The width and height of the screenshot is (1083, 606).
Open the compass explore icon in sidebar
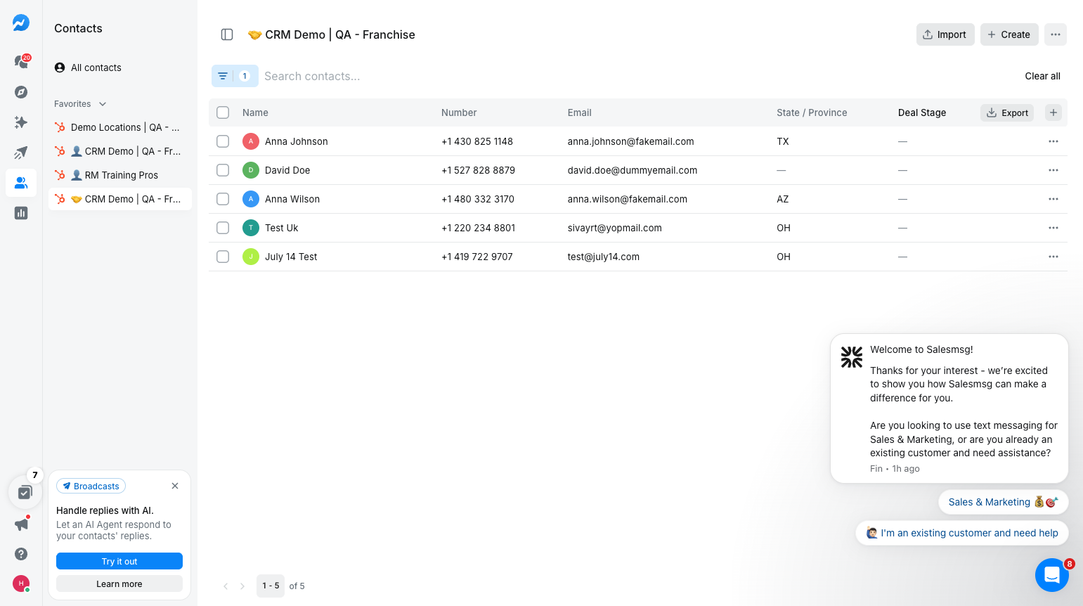point(21,92)
